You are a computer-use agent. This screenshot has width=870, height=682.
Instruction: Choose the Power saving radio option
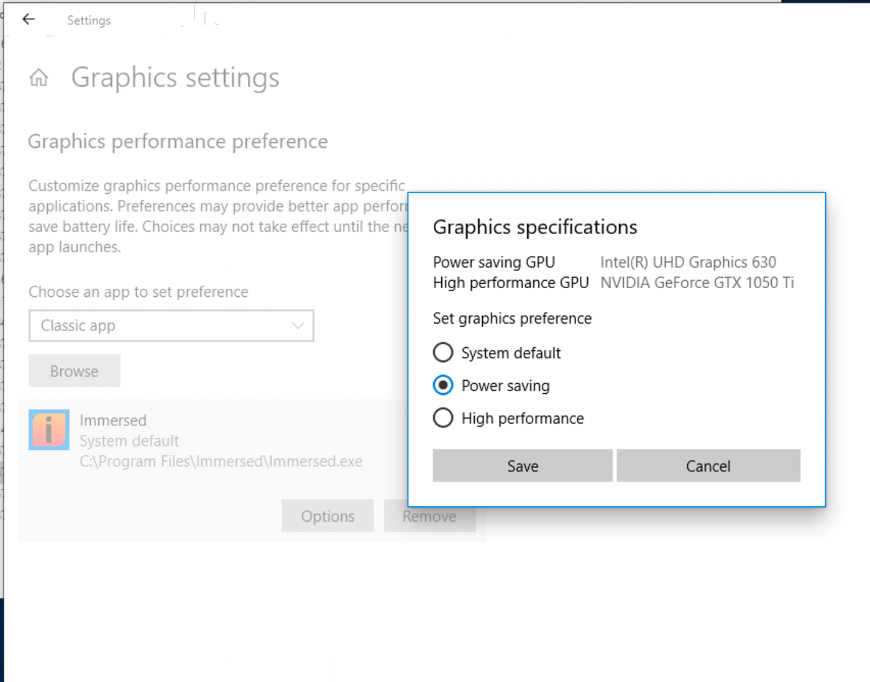[443, 386]
